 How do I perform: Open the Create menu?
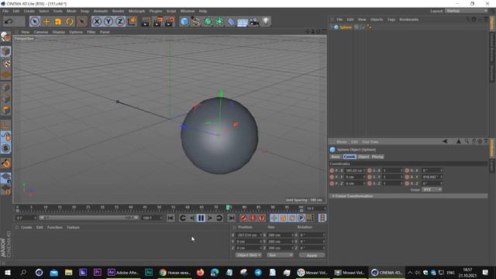click(29, 11)
